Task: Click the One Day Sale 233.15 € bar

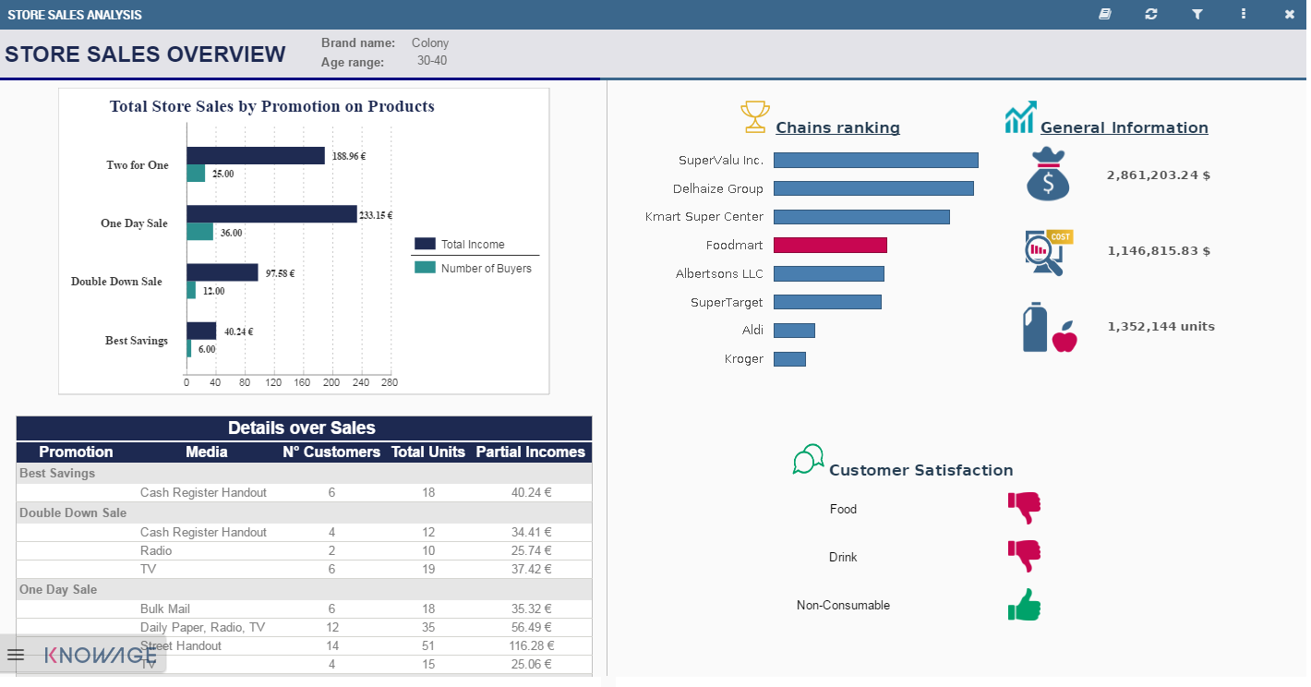Action: click(x=271, y=214)
